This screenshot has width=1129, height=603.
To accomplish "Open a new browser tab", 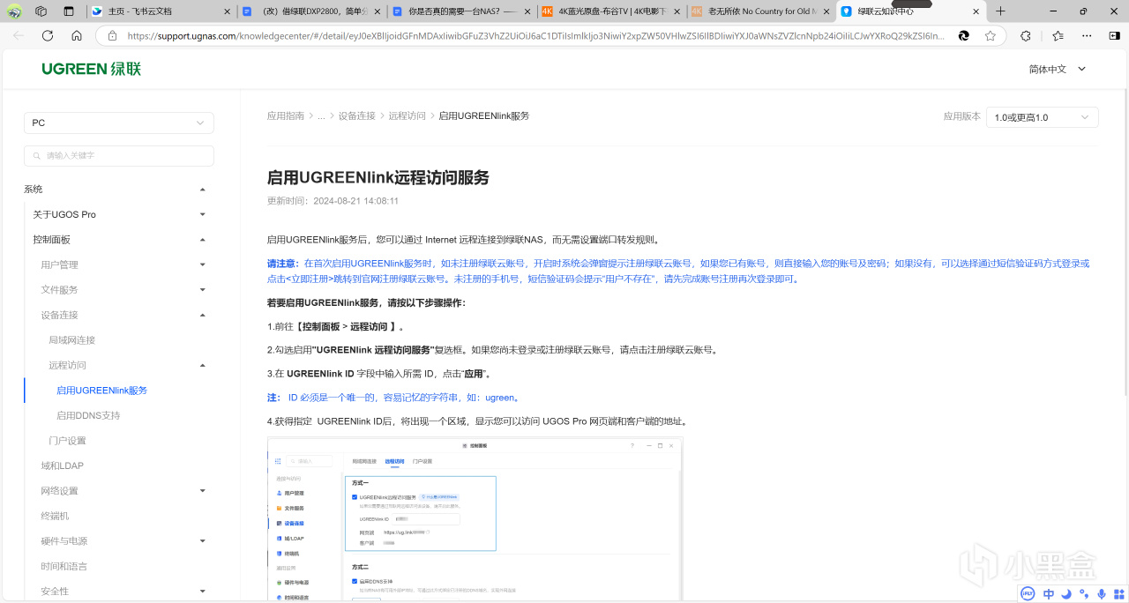I will pyautogui.click(x=1000, y=11).
